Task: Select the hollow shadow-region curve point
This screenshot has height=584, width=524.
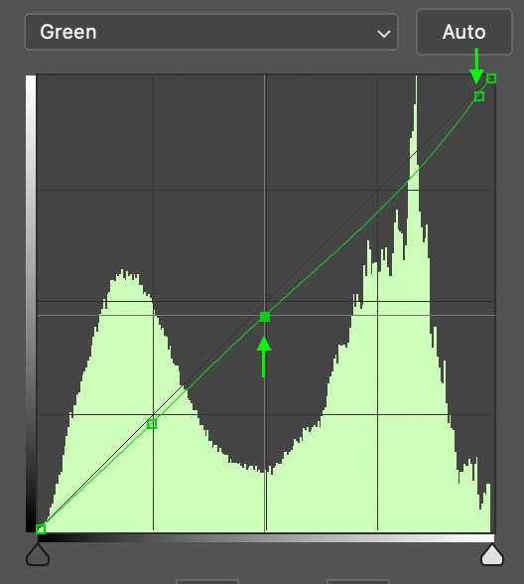Action: click(152, 424)
